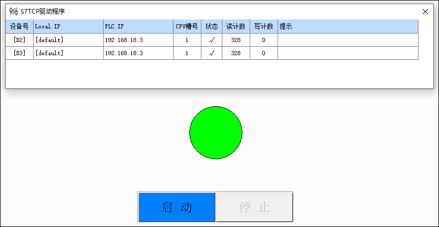Screen dimensions: 439x227
Task: Click the 写计数 column header
Action: point(264,27)
